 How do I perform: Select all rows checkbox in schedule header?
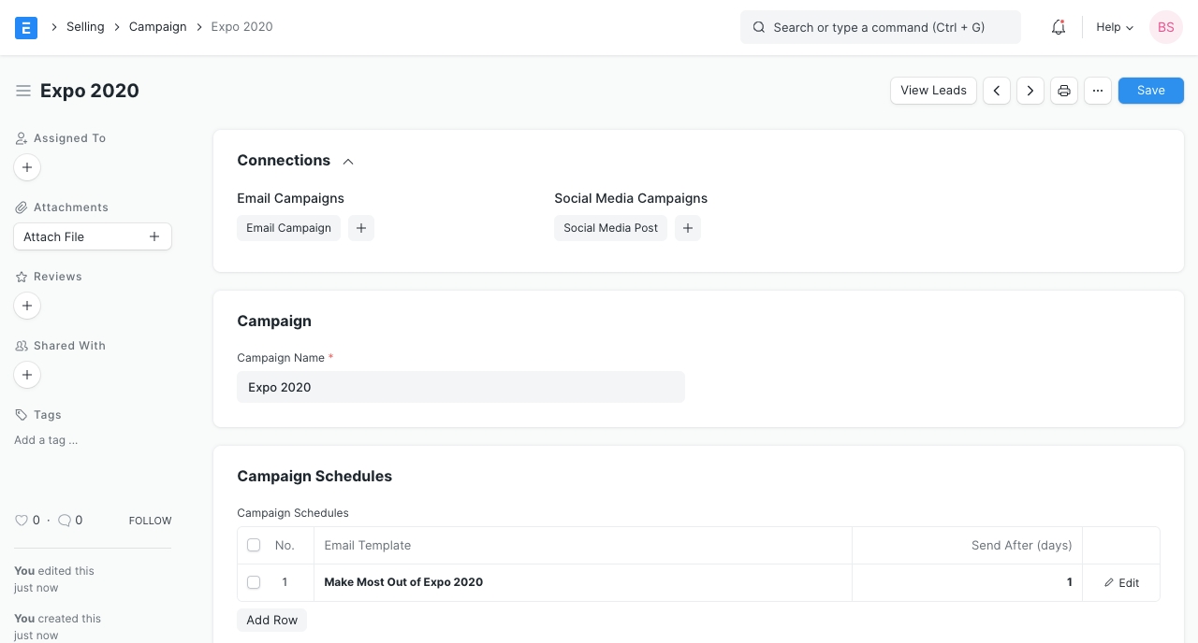point(254,545)
